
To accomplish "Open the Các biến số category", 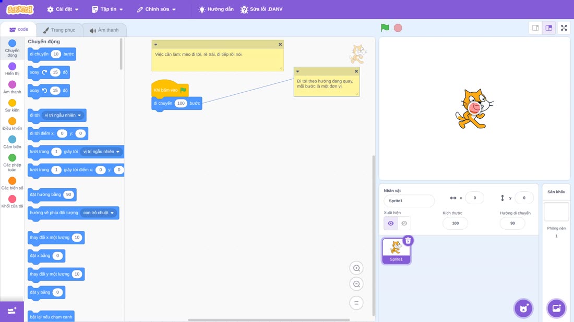I will coord(12,183).
